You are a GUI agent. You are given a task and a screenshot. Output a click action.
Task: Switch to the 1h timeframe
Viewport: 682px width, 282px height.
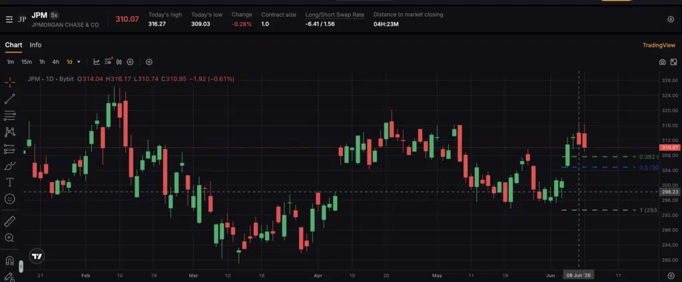tap(42, 62)
